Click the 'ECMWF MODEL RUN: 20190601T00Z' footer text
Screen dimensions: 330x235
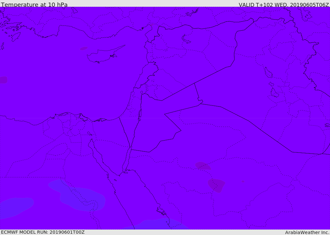click(43, 232)
